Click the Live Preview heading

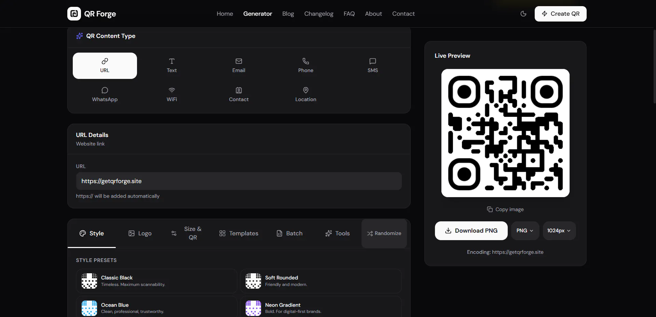452,56
